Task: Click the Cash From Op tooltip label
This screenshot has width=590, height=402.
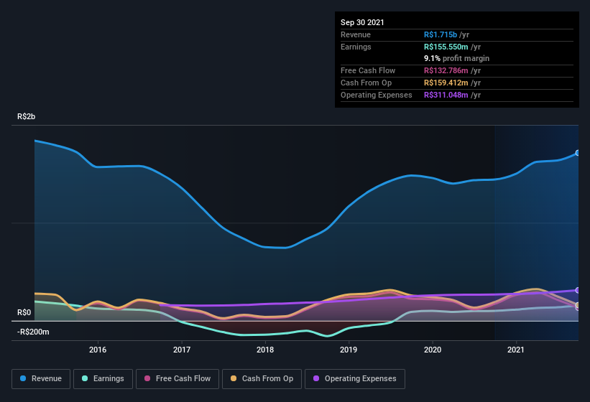Action: [x=366, y=83]
